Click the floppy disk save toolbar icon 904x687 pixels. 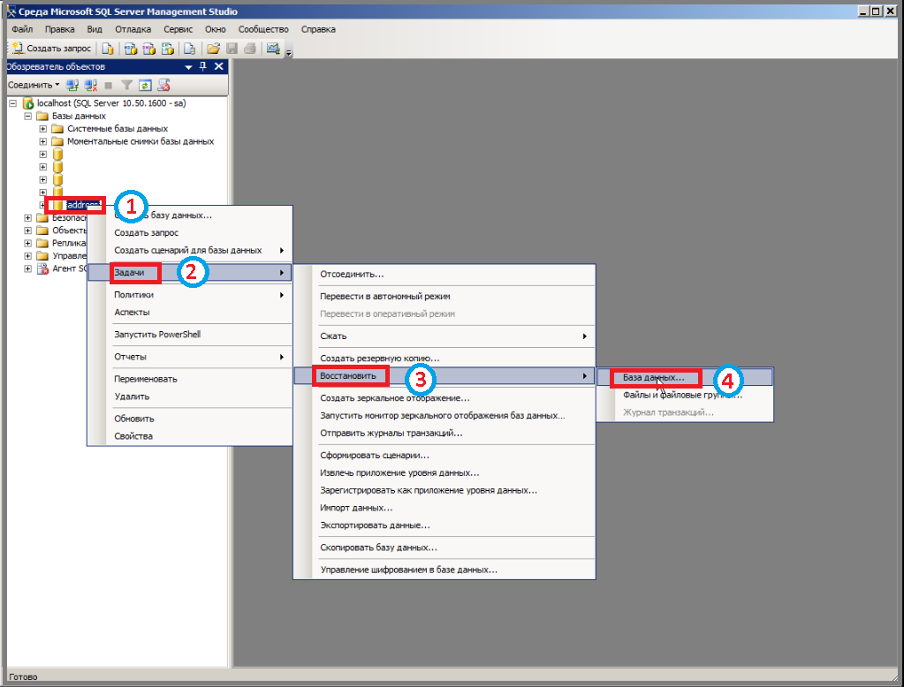pos(232,49)
